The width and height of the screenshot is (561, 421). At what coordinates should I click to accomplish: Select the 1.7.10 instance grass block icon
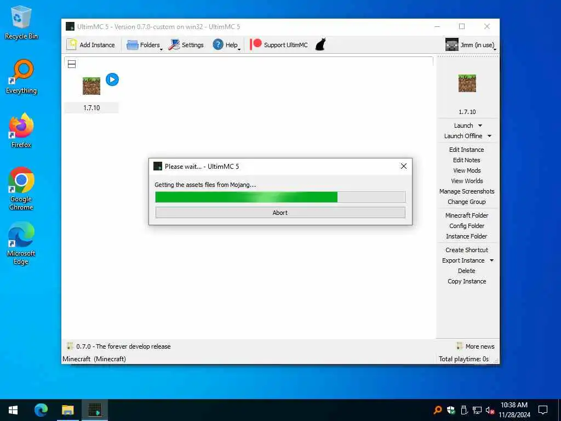[x=91, y=86]
